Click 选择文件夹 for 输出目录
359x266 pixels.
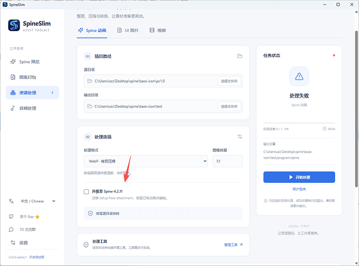pyautogui.click(x=229, y=107)
